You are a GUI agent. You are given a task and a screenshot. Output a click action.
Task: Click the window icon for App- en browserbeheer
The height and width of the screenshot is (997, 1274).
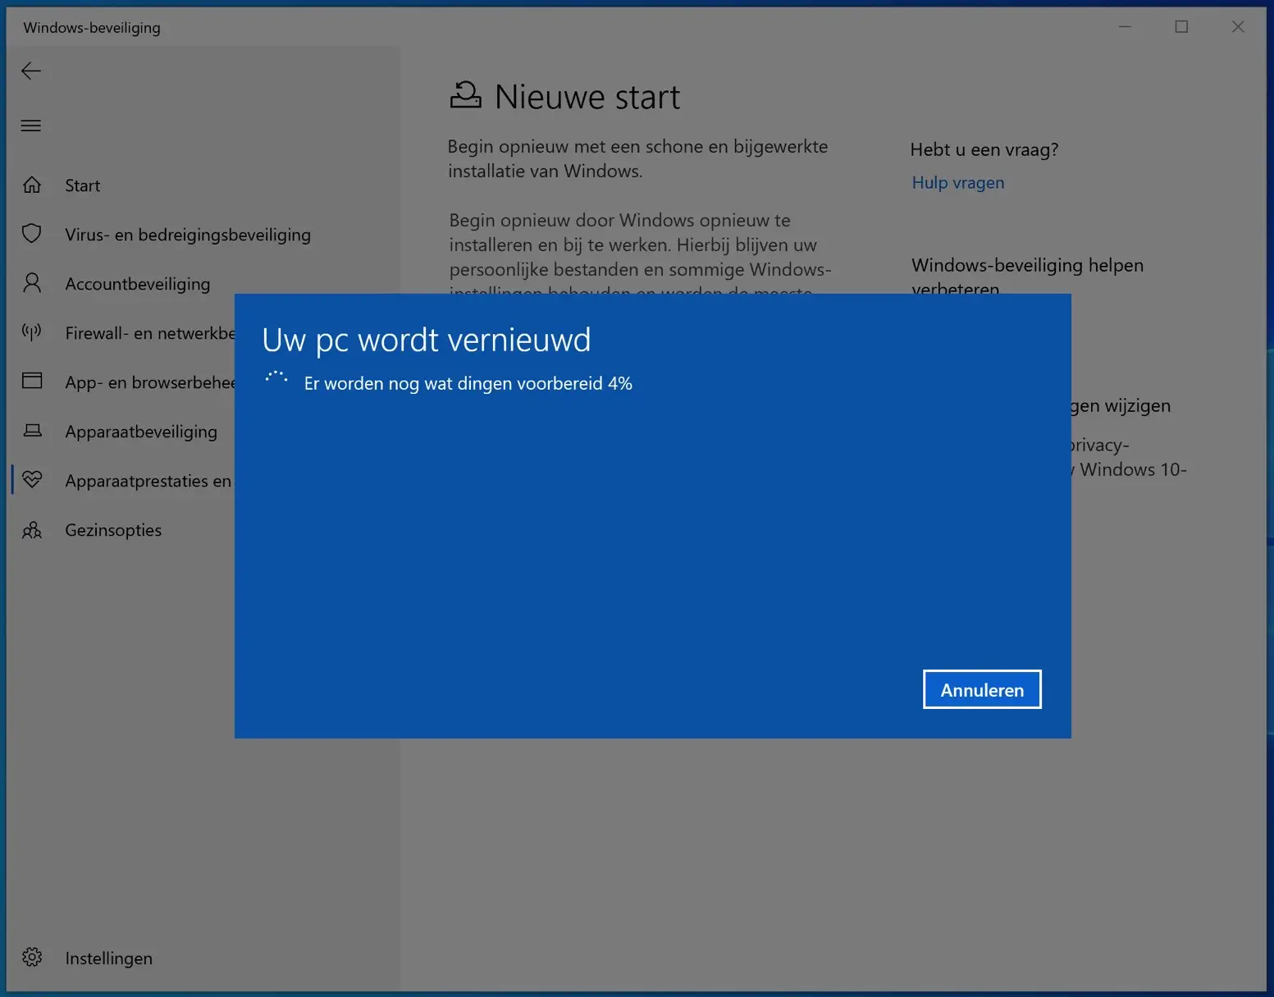click(32, 381)
